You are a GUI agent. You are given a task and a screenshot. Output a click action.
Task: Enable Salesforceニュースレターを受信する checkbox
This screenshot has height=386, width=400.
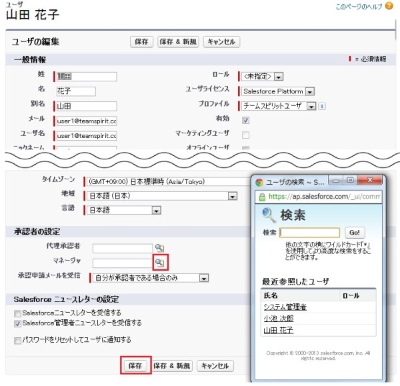(17, 313)
